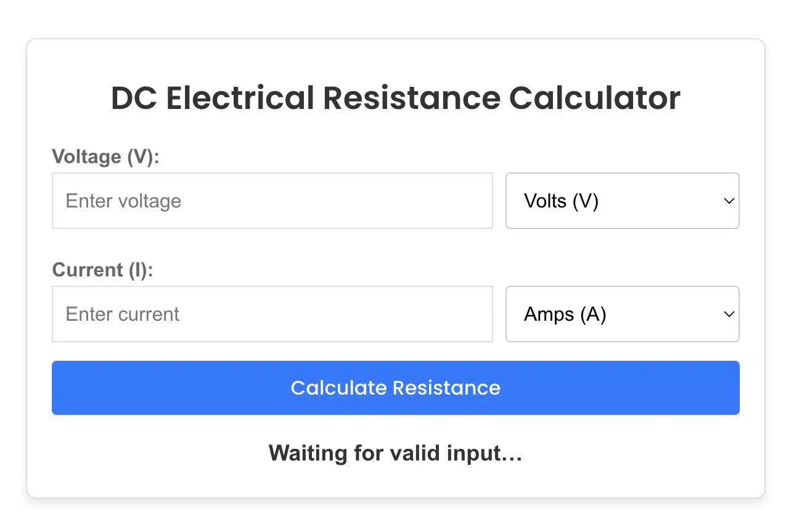Click the Voltage (V) label

(105, 156)
